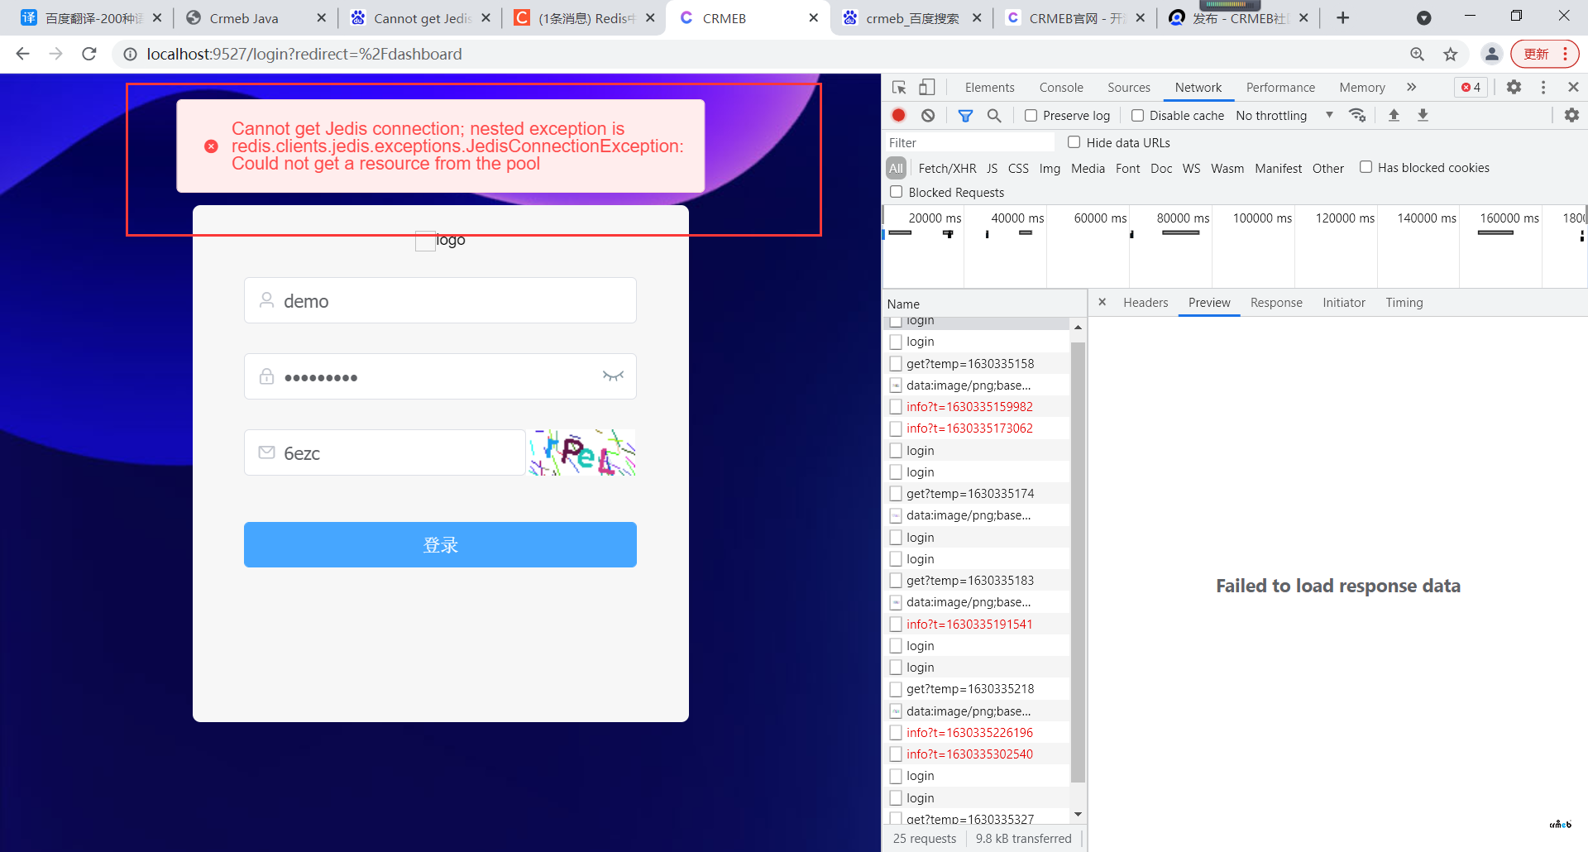Open the Memory panel

pyautogui.click(x=1361, y=88)
